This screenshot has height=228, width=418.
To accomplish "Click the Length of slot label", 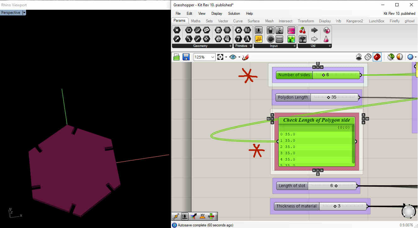I will [292, 186].
